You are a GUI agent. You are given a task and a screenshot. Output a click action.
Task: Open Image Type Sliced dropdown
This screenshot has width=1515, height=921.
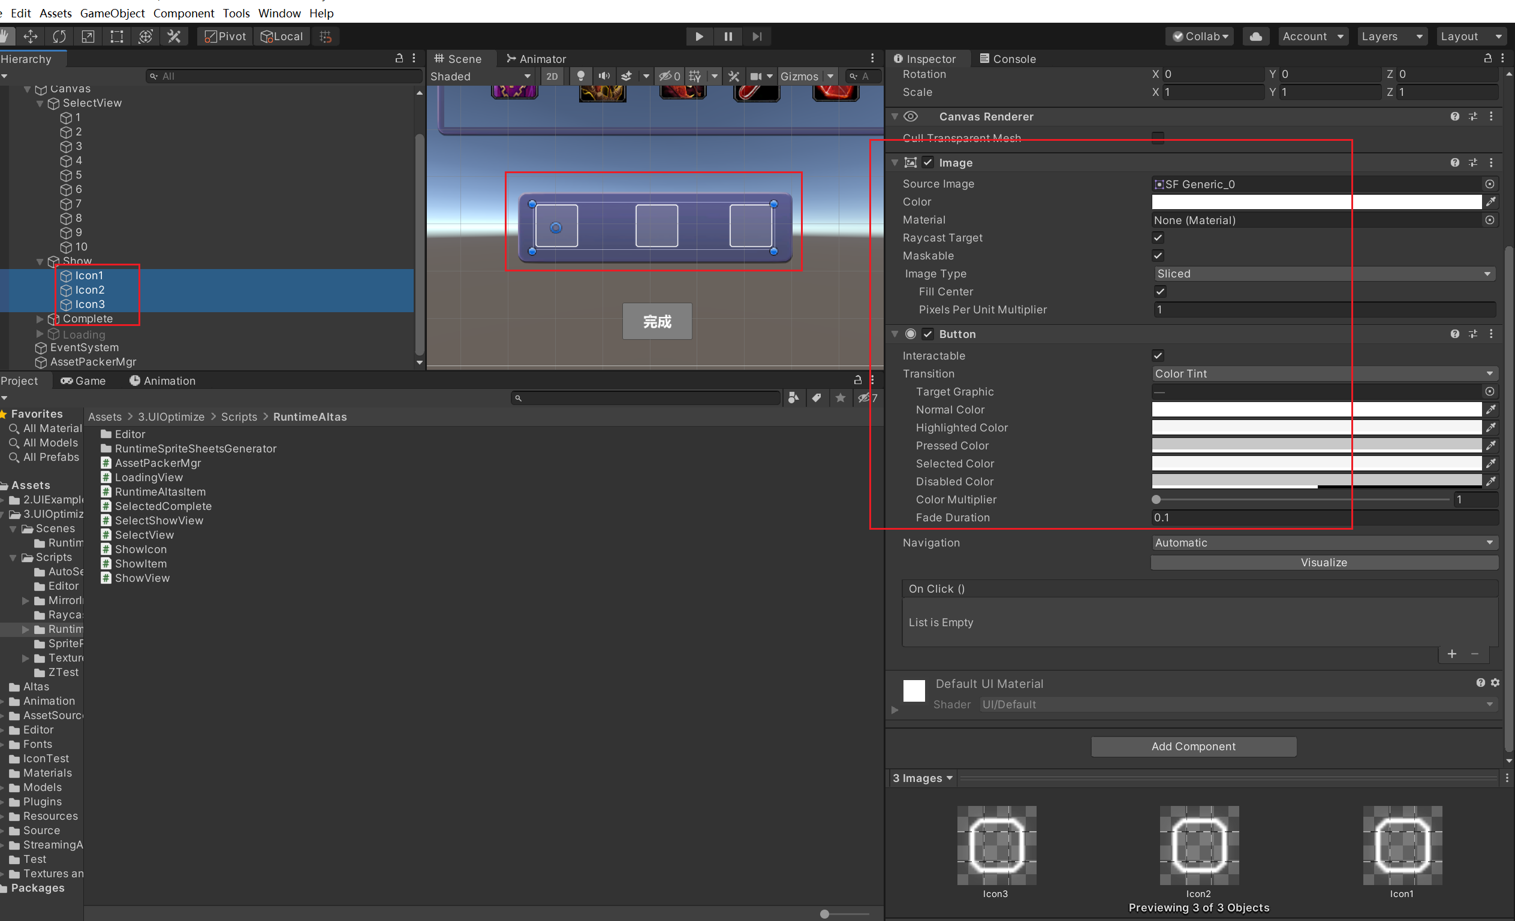(x=1324, y=273)
